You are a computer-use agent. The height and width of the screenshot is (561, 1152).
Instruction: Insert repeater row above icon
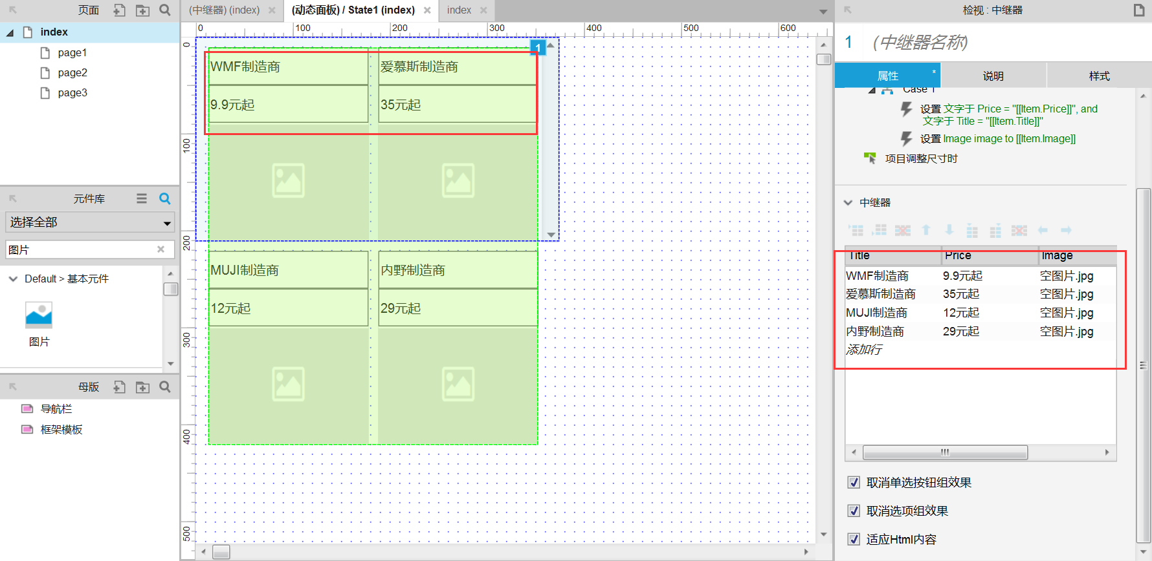pyautogui.click(x=856, y=230)
